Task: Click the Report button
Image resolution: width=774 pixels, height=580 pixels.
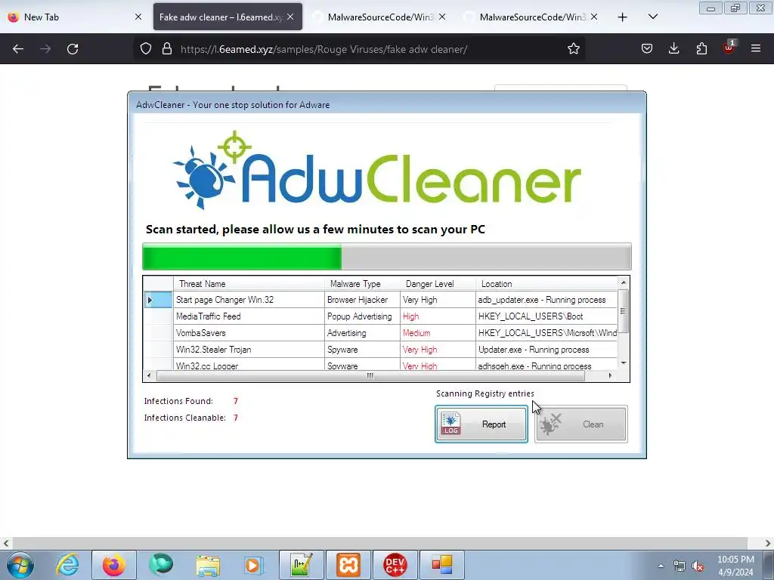Action: tap(481, 424)
